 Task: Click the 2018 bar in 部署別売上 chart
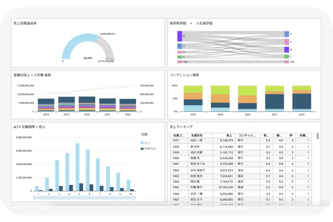pyautogui.click(x=46, y=105)
